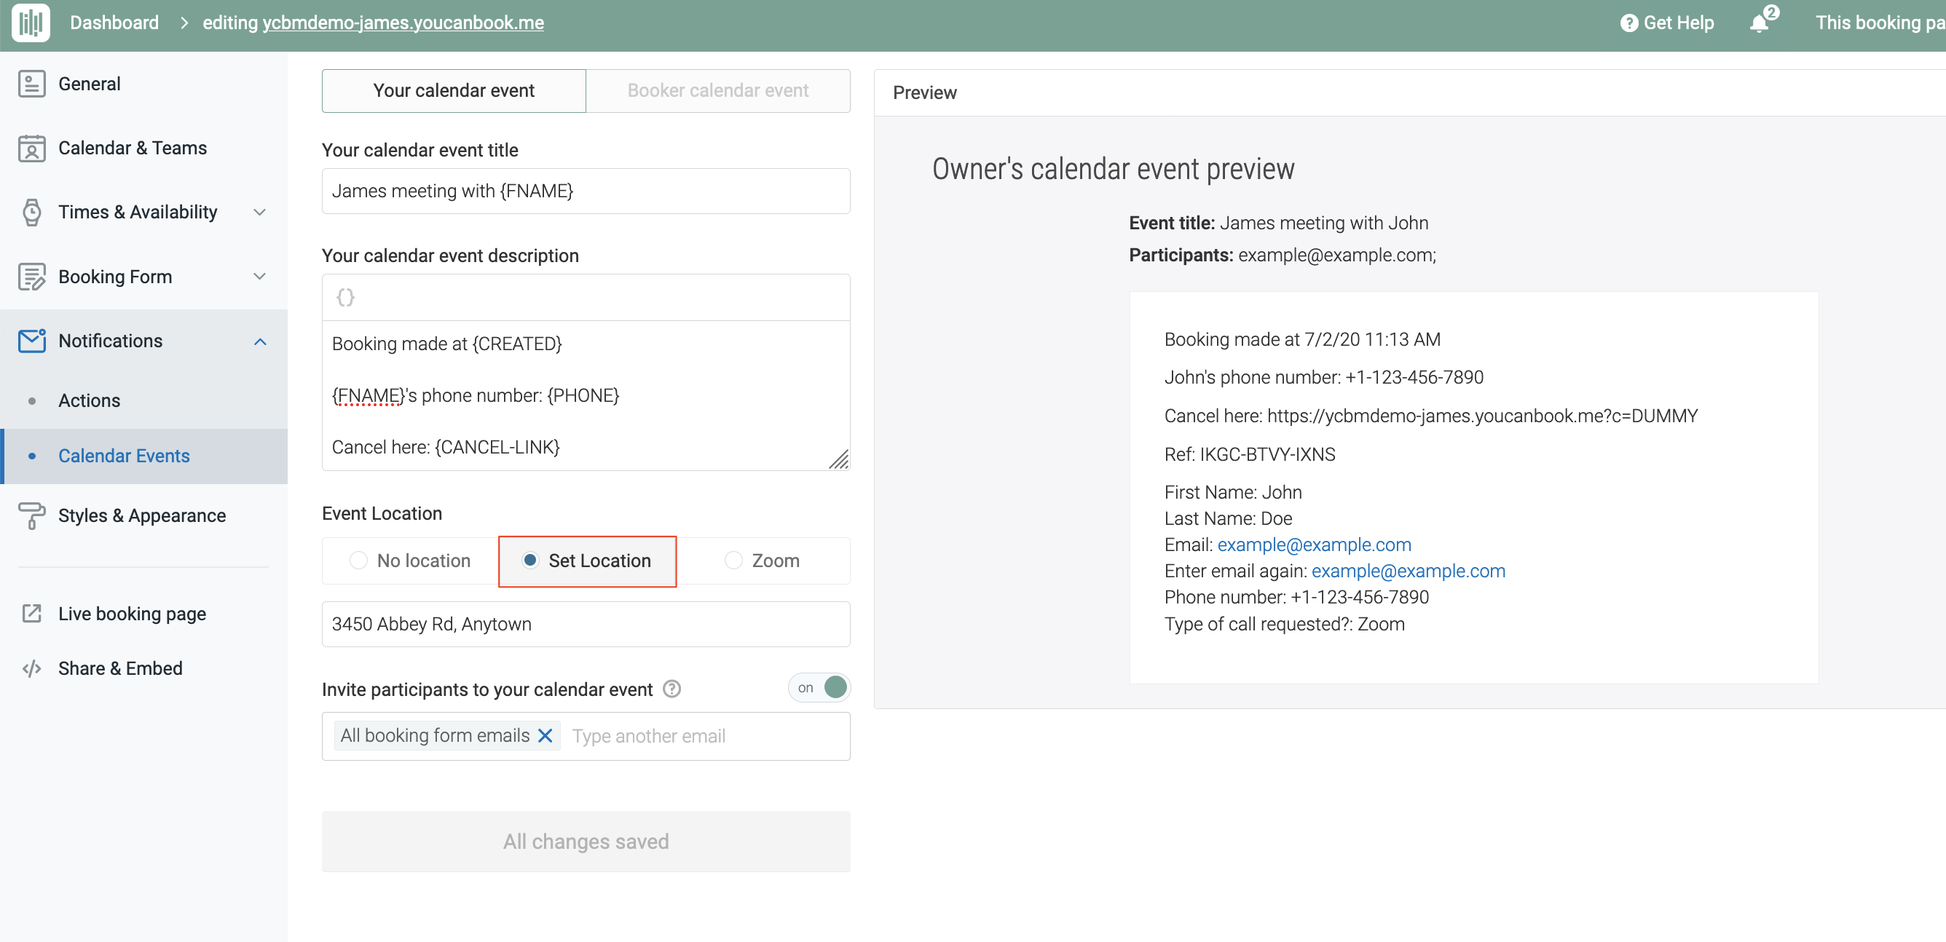Click the help icon beside Invite participants

(x=671, y=689)
